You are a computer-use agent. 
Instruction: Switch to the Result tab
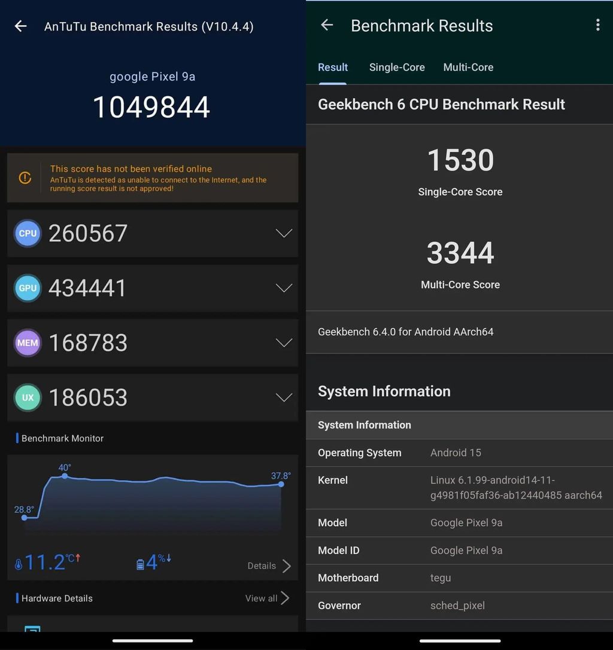[333, 67]
